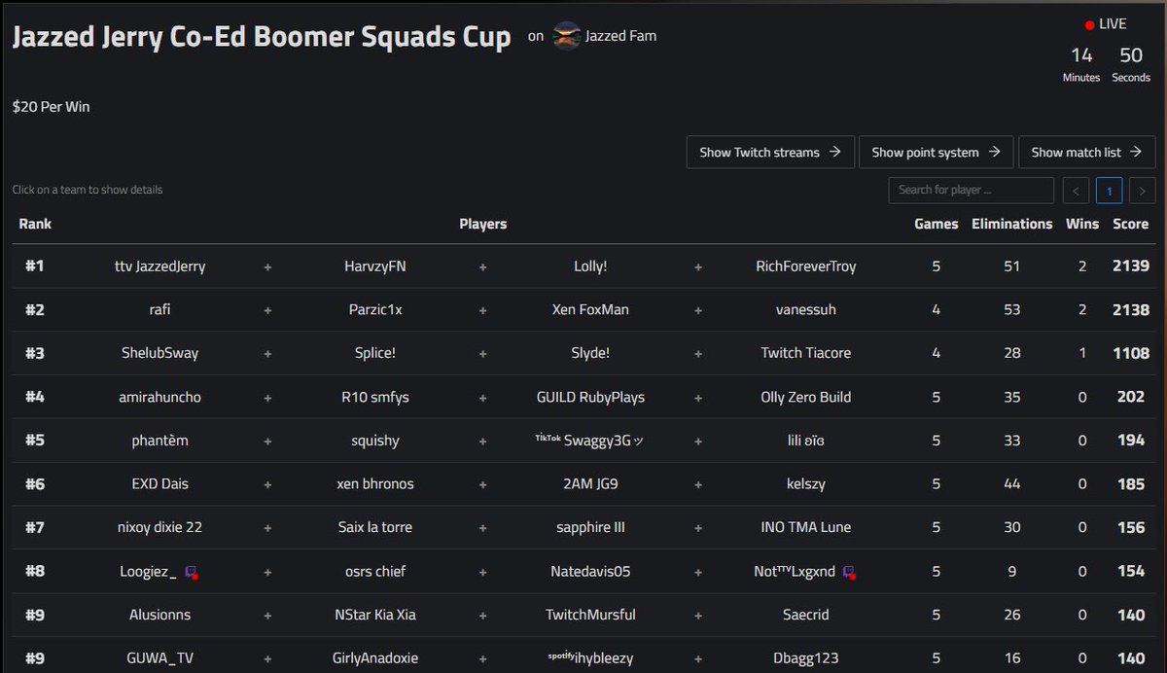Select player Slyde!
Screen dimensions: 1167x673
point(590,353)
